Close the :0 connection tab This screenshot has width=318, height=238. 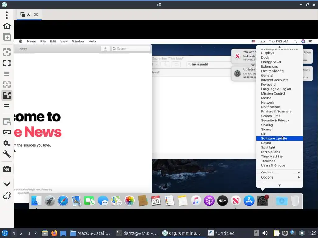click(36, 15)
